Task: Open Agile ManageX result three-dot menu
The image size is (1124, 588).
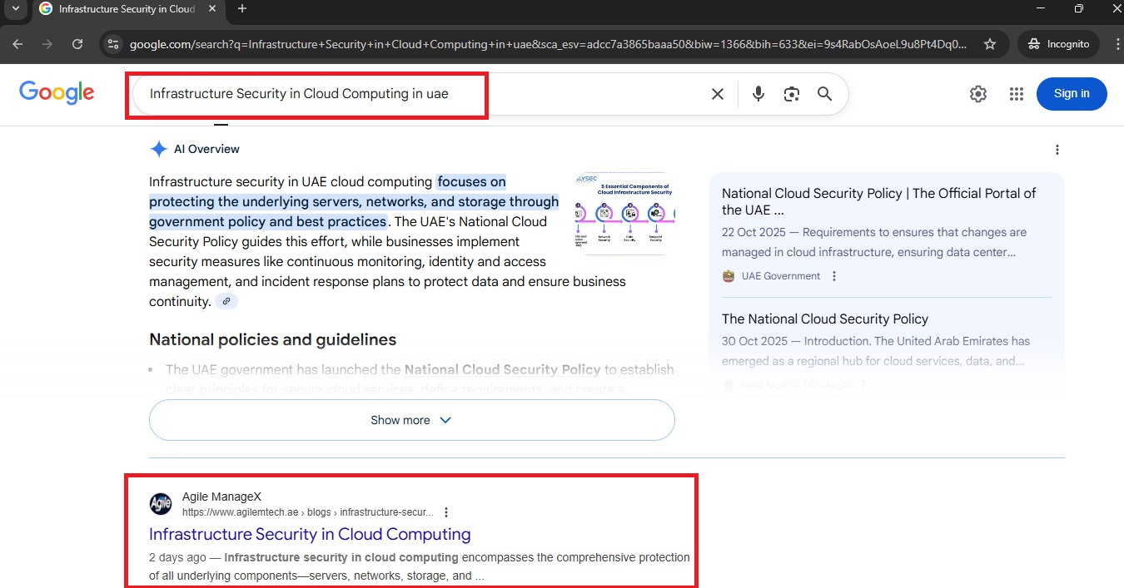Action: pos(447,512)
